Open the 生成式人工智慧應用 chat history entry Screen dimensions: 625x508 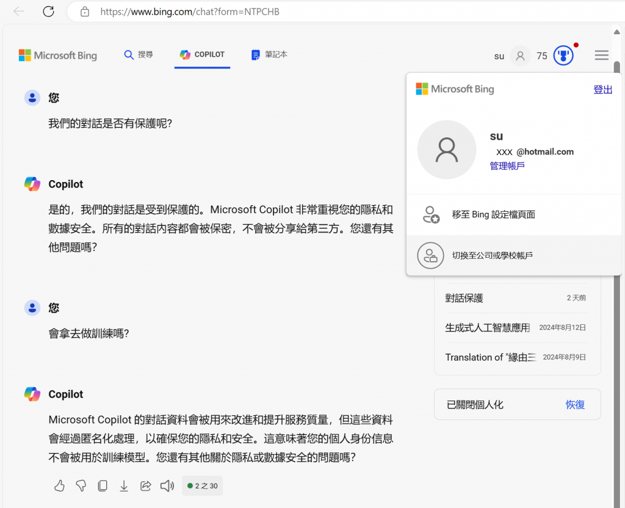click(x=516, y=327)
